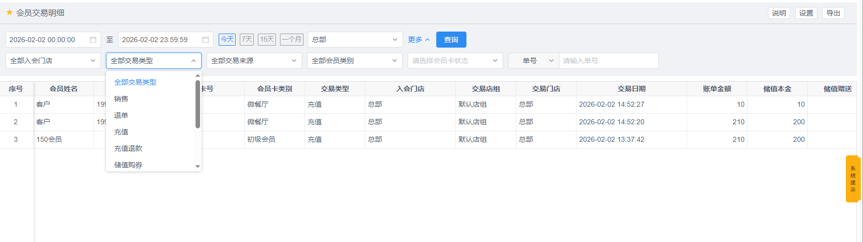Click the orange system tips side tab
This screenshot has width=863, height=242.
pyautogui.click(x=852, y=179)
